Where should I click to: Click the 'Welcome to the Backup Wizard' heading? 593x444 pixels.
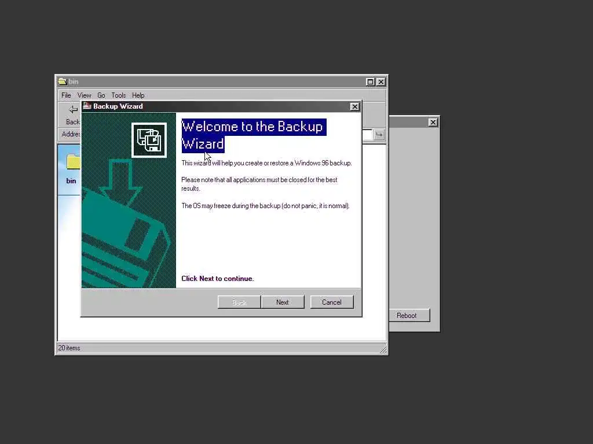coord(254,135)
